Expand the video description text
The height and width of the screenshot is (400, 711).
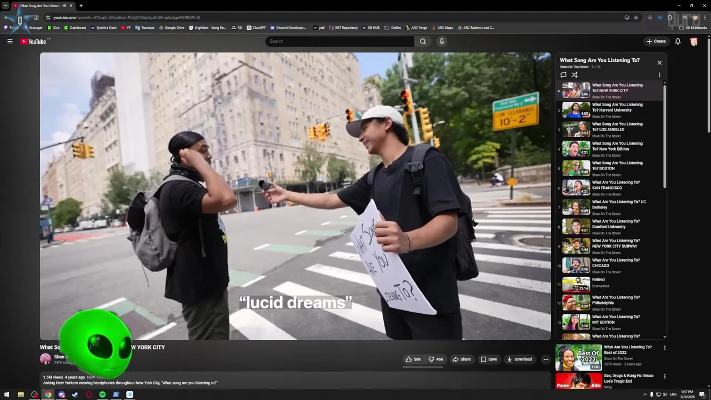(x=131, y=383)
